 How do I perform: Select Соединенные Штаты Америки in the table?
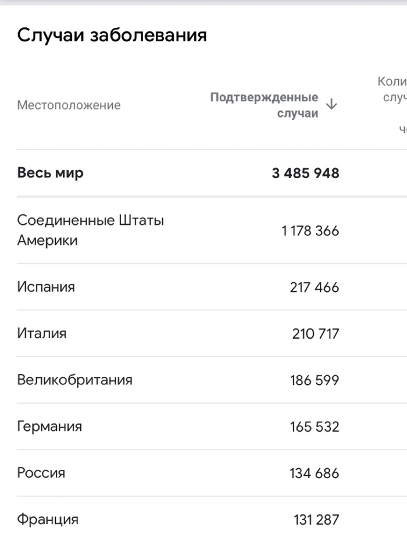tap(91, 231)
